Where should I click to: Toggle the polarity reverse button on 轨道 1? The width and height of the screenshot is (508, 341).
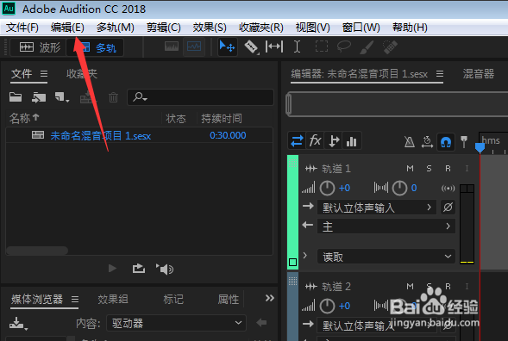448,207
